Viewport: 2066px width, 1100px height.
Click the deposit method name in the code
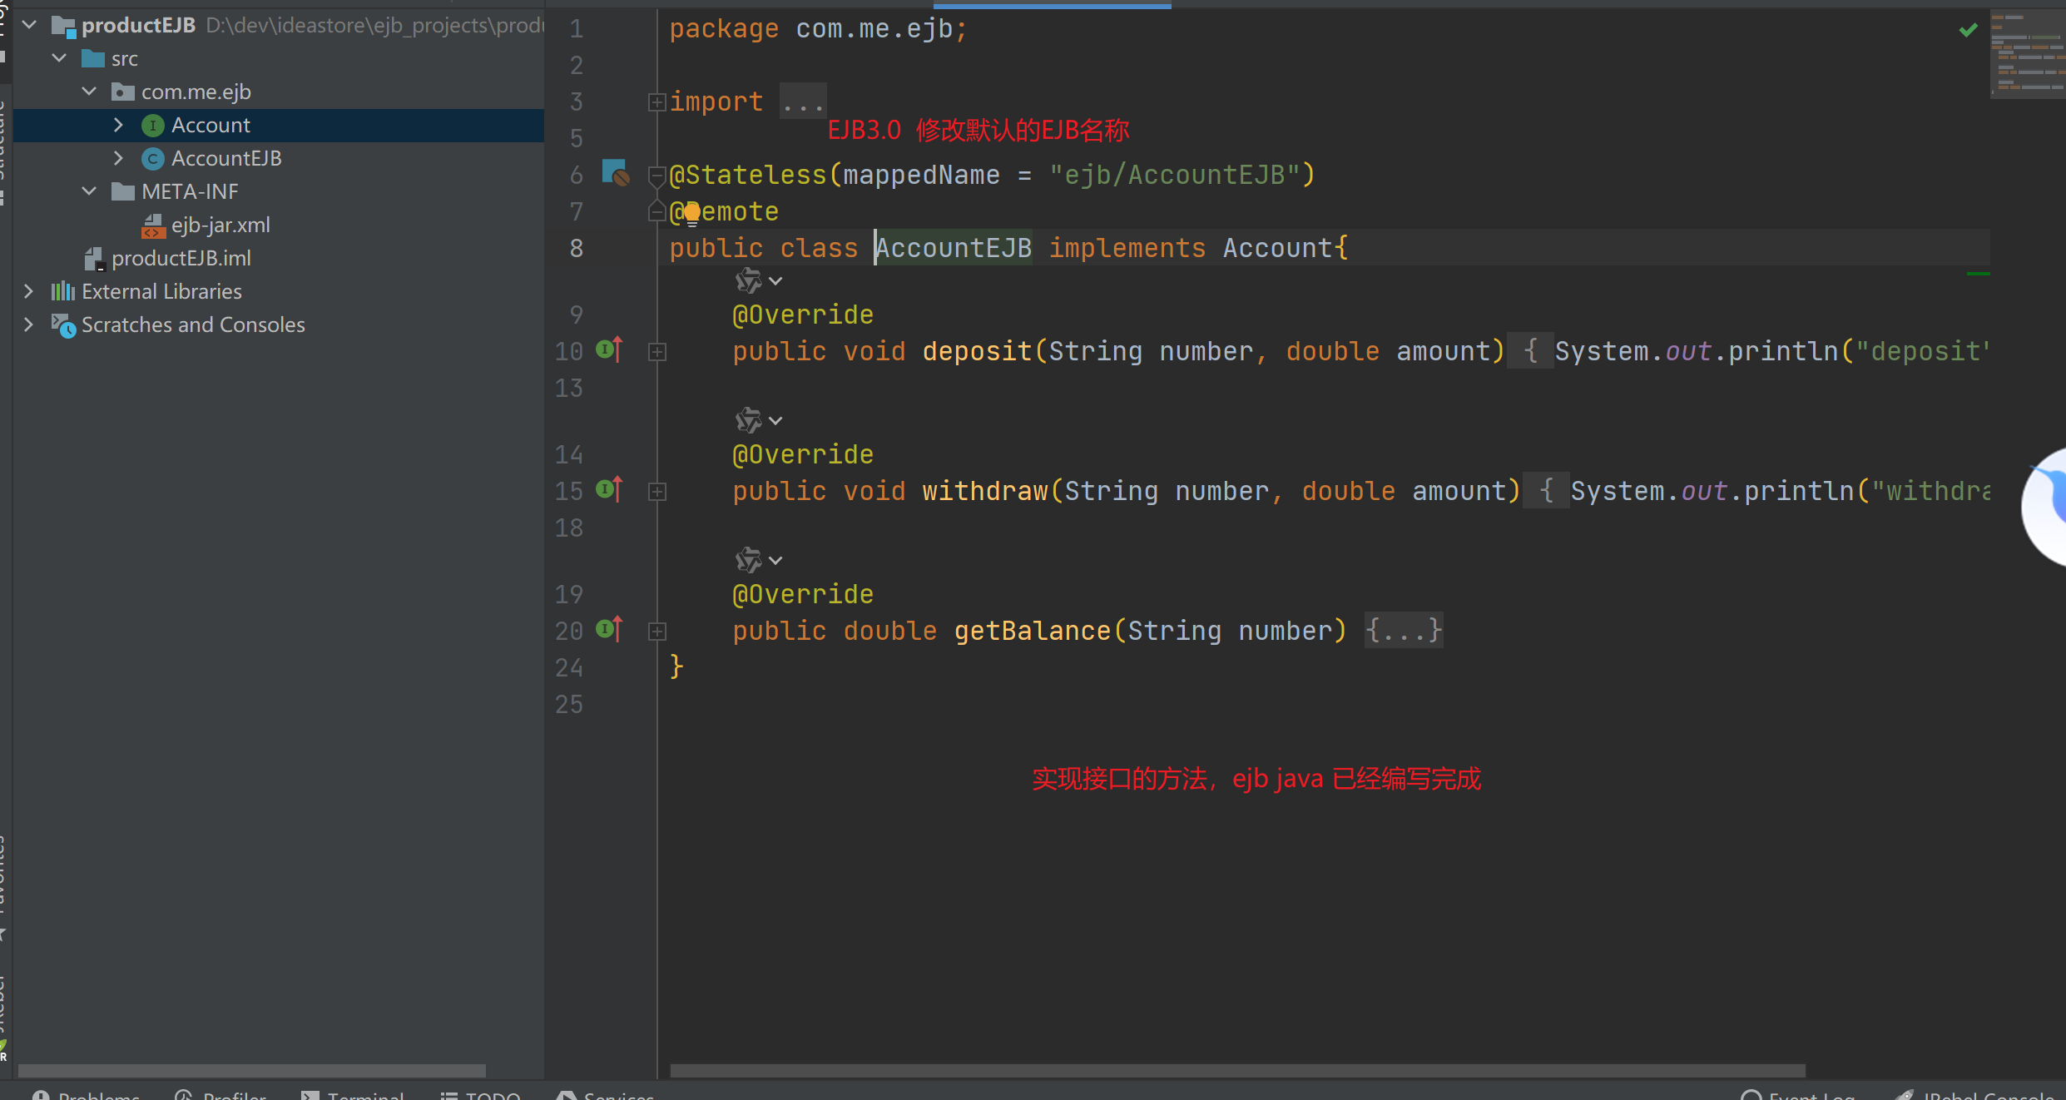(x=977, y=350)
